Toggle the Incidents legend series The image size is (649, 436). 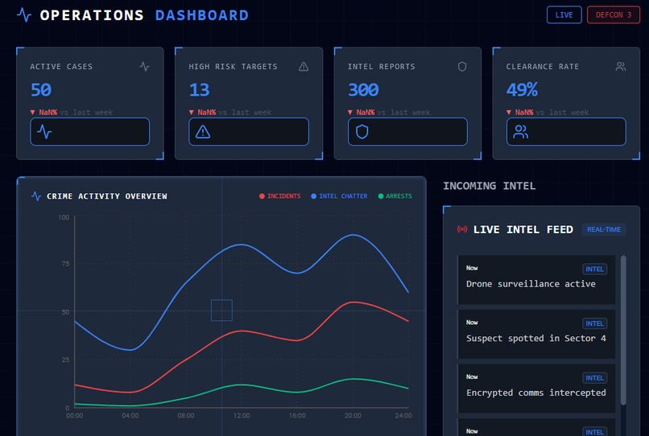[279, 196]
